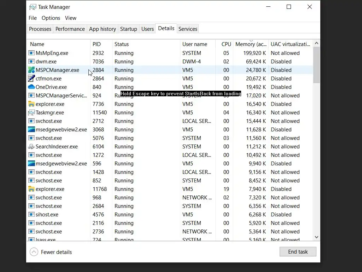Open the File menu
This screenshot has height=272, width=362.
[33, 18]
